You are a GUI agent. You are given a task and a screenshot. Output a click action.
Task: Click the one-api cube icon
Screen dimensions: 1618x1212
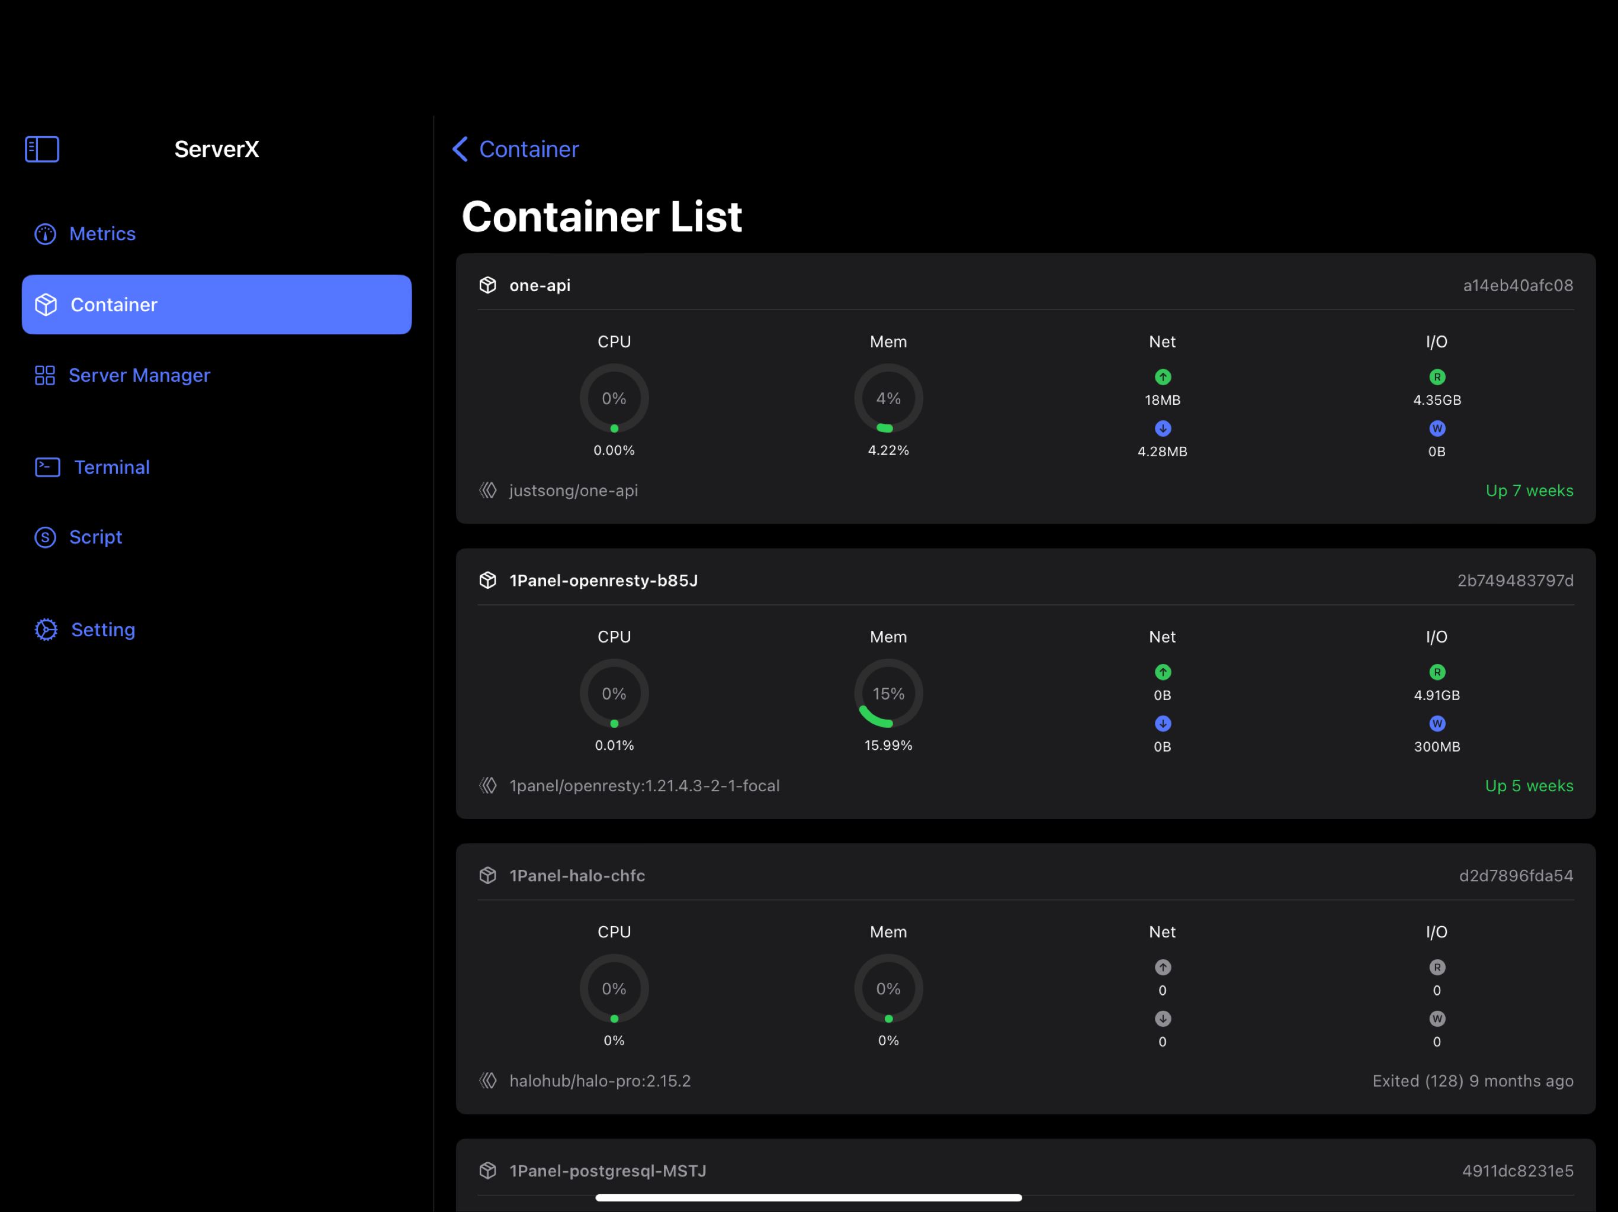pyautogui.click(x=488, y=285)
